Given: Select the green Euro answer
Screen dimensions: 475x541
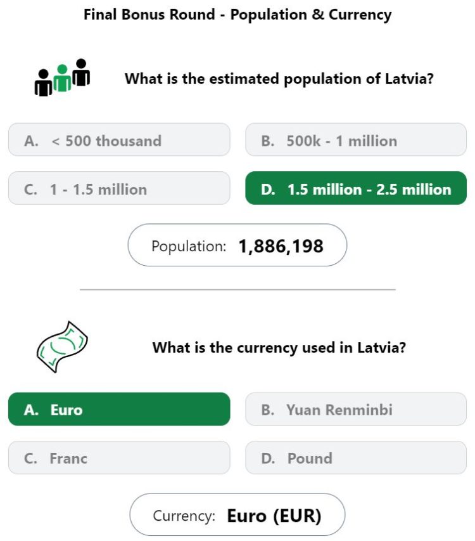Looking at the screenshot, I should [x=119, y=409].
